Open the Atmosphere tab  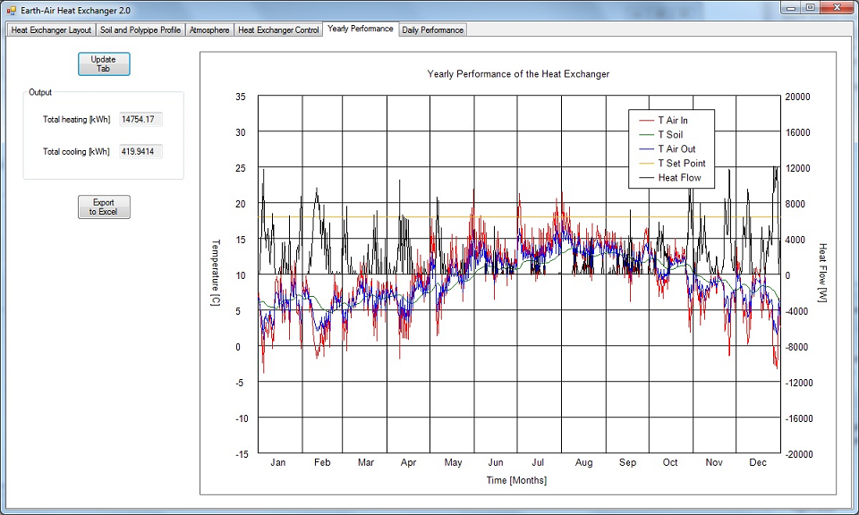point(209,30)
